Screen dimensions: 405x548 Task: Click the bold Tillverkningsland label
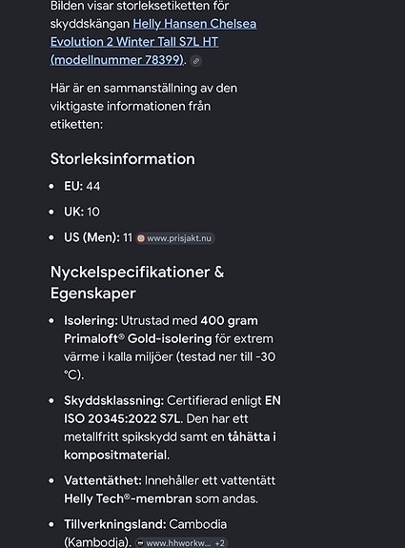click(x=115, y=524)
